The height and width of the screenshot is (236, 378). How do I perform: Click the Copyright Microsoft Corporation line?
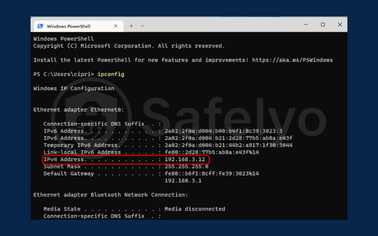click(x=129, y=46)
